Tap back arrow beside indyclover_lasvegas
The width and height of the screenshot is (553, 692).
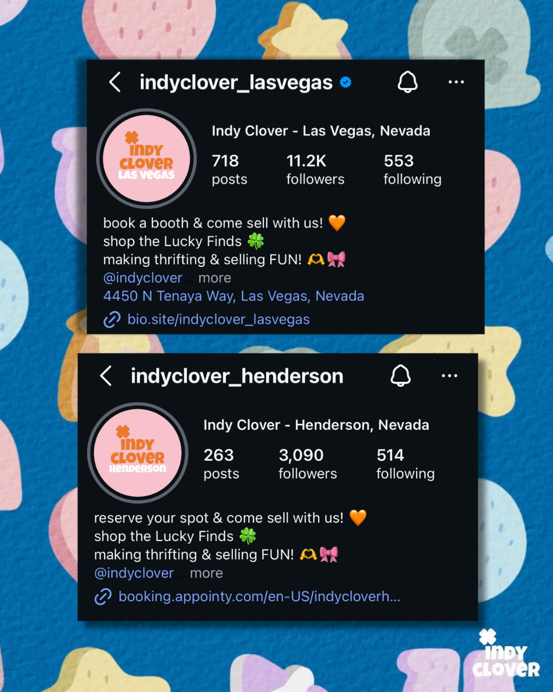(115, 82)
